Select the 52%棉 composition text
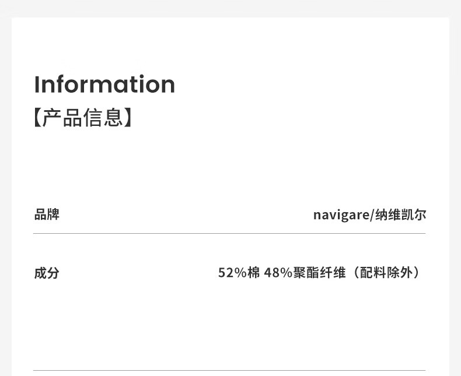This screenshot has height=376, width=461. [x=239, y=273]
